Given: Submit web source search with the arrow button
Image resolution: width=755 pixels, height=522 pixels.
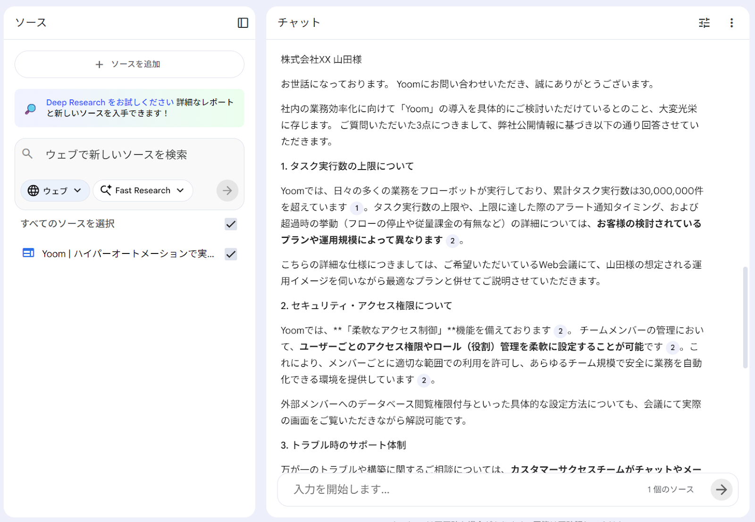Looking at the screenshot, I should point(227,191).
